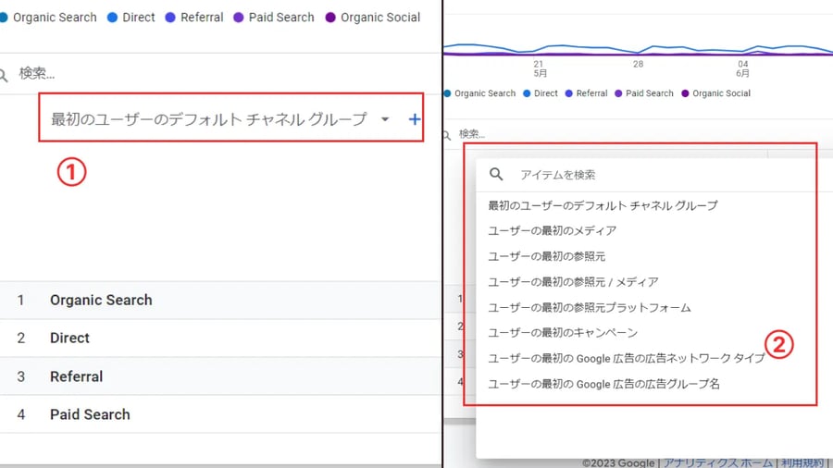Choose ユーザーの最初の Google 広告の広告グループ名

[603, 384]
